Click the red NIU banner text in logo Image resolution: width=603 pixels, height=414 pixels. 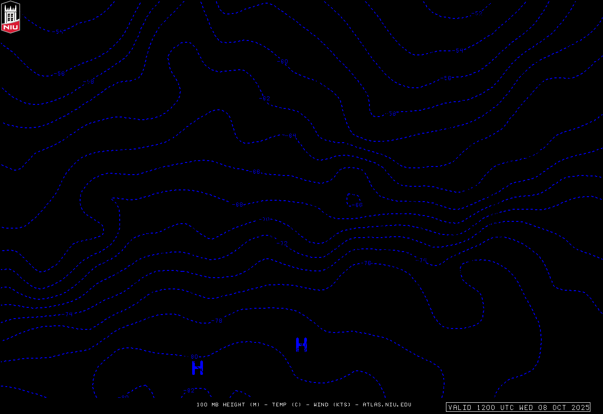(x=10, y=27)
